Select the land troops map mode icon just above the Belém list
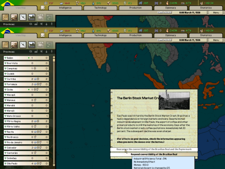Screen dimensions: 225x169 pos(14,45)
